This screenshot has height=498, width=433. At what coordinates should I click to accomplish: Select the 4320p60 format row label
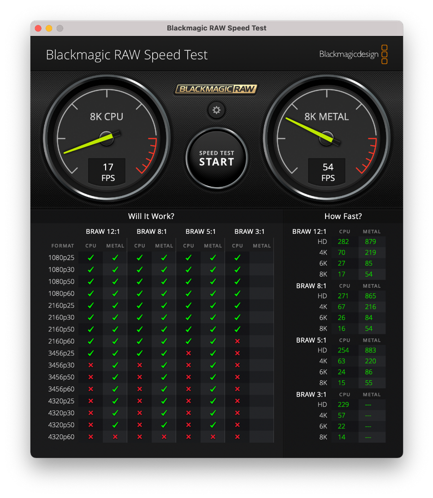pyautogui.click(x=61, y=437)
